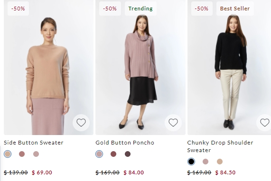Favorite the Chunky Drop Shoulder Sweater
The width and height of the screenshot is (271, 181).
(x=264, y=123)
